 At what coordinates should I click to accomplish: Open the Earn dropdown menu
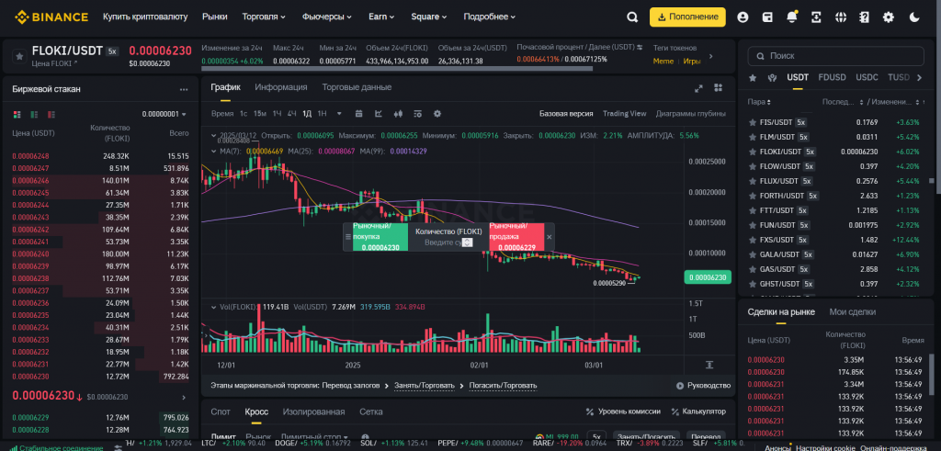(382, 17)
